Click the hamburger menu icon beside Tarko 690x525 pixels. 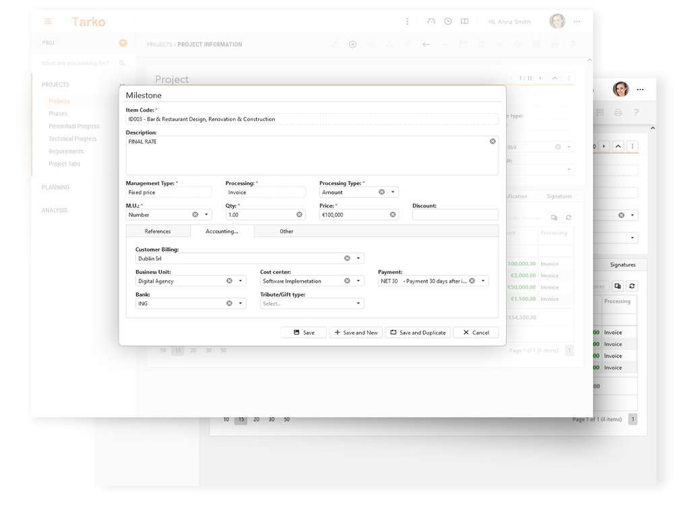pyautogui.click(x=48, y=22)
